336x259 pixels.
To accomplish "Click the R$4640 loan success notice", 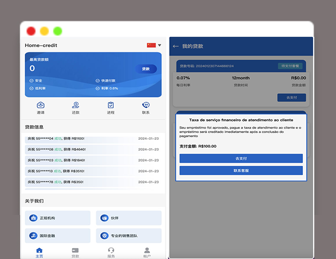I will (x=93, y=149).
